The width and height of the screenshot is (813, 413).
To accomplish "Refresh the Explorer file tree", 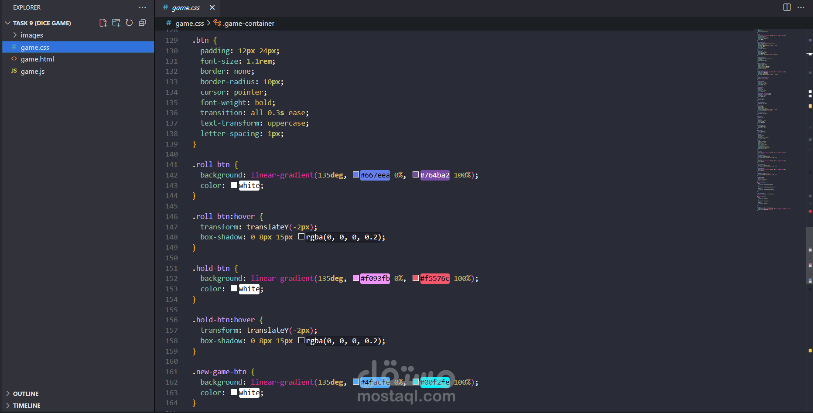I will 129,23.
